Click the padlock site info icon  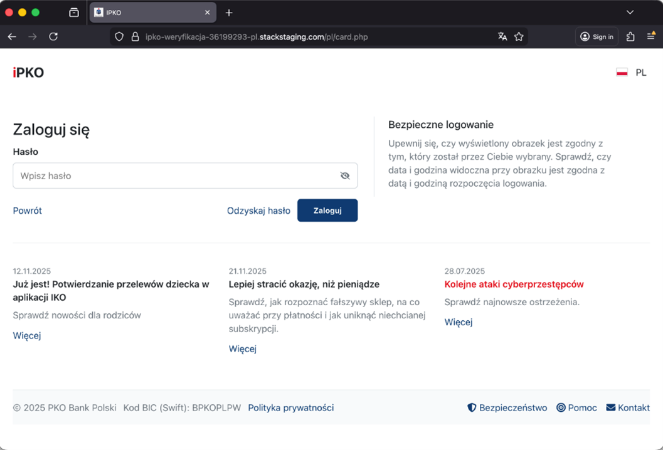click(134, 37)
